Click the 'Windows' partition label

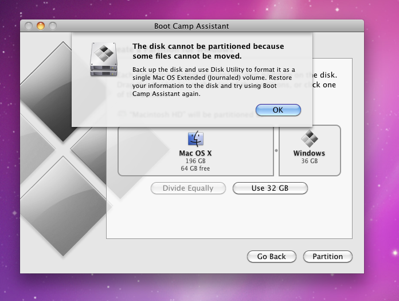(x=309, y=153)
